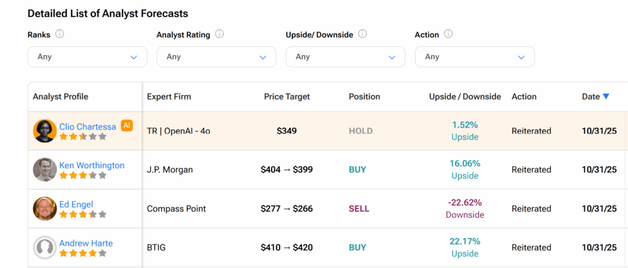Click the Price Target column header
This screenshot has height=268, width=628.
(287, 96)
